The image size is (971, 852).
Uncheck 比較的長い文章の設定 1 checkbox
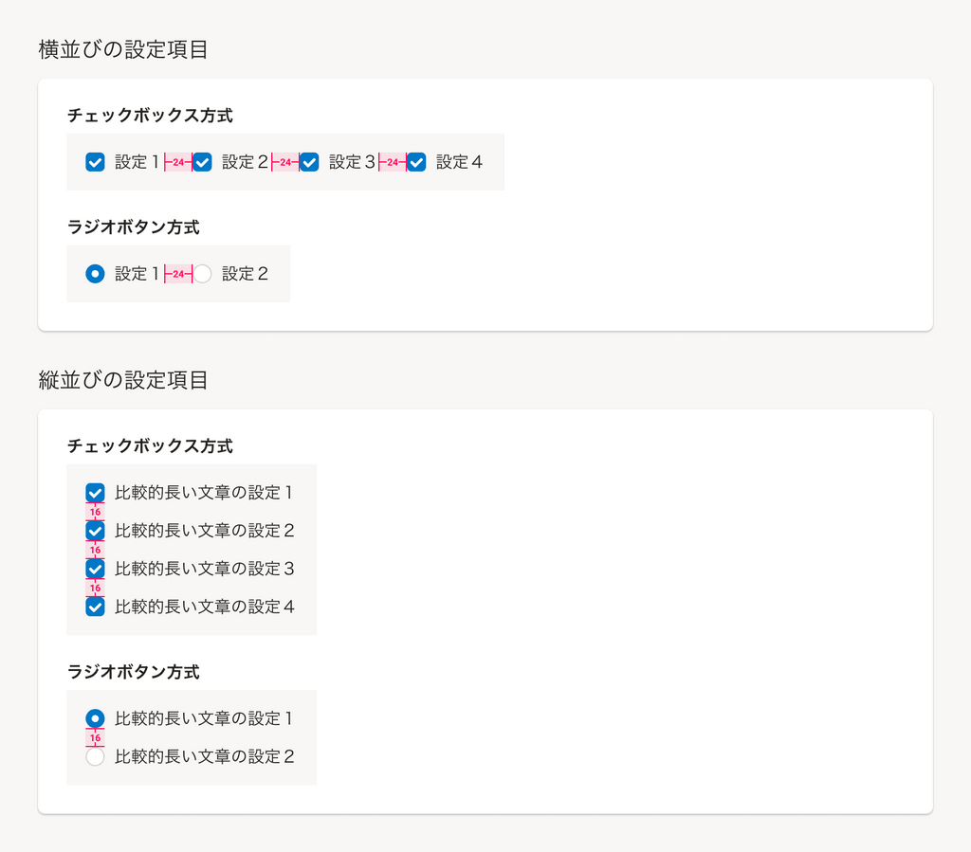[95, 493]
